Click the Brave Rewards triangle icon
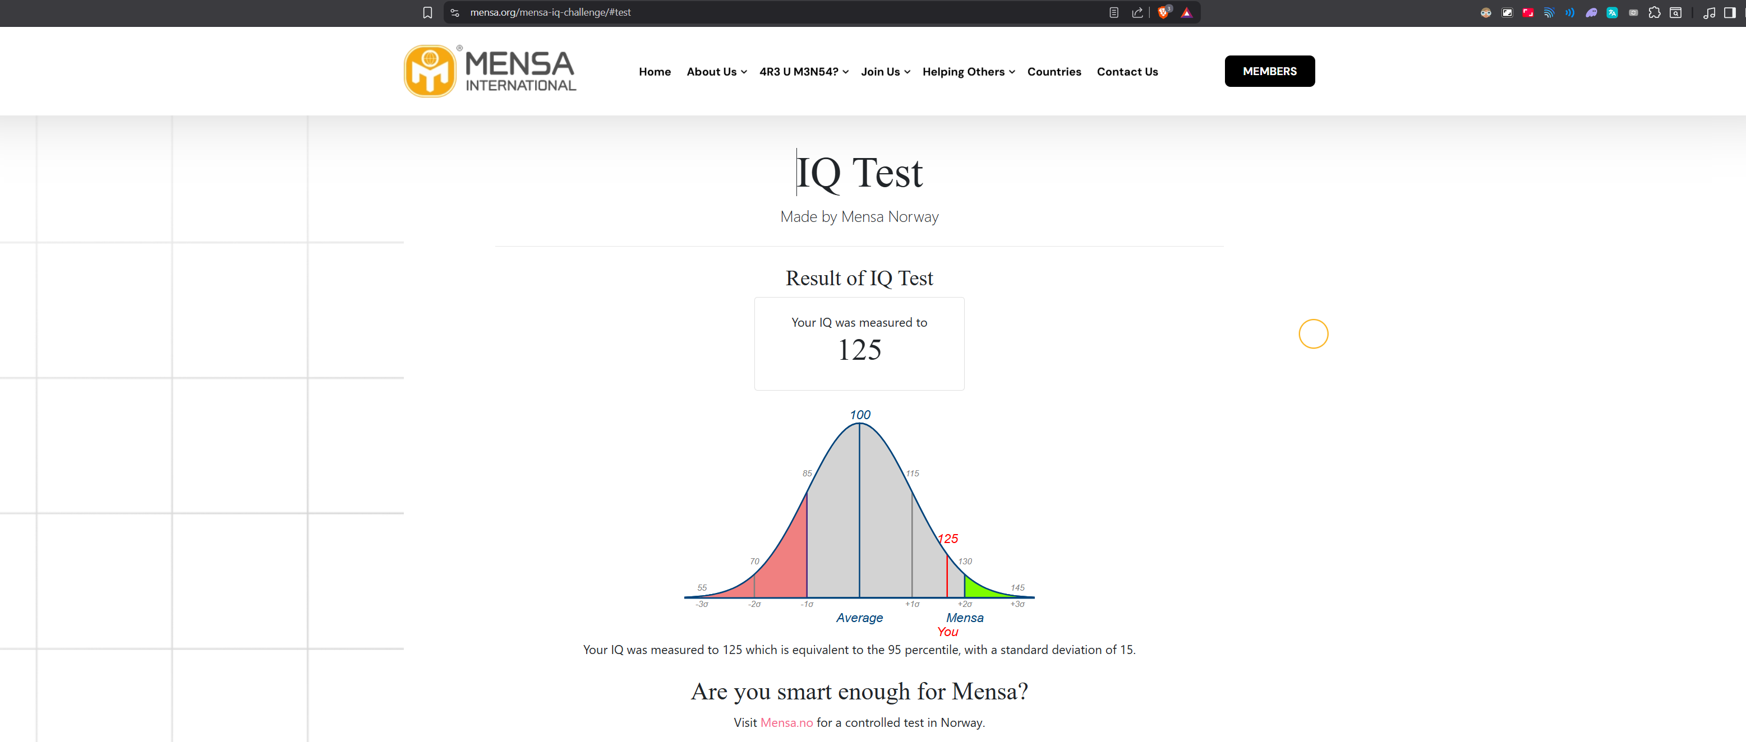This screenshot has width=1746, height=742. 1186,12
